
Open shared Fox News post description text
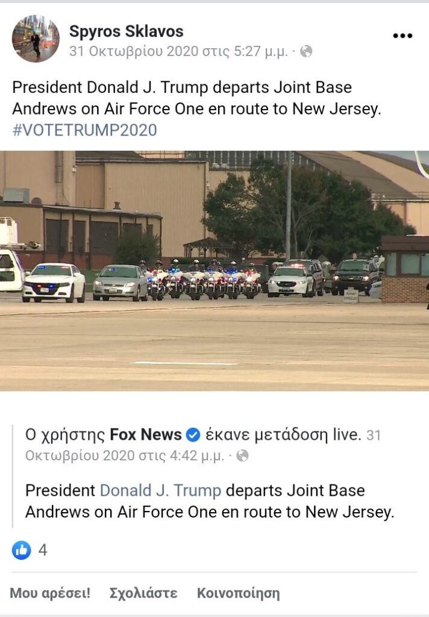[x=210, y=501]
